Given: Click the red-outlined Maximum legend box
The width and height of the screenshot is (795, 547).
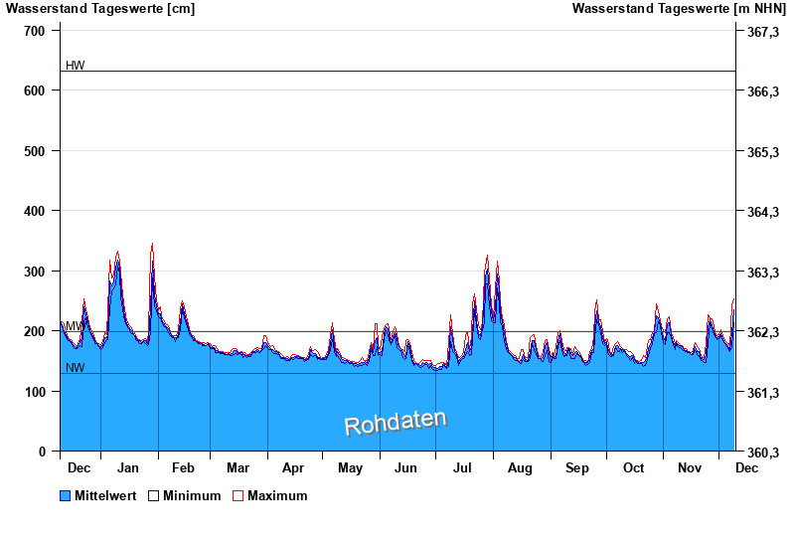Looking at the screenshot, I should pyautogui.click(x=238, y=495).
